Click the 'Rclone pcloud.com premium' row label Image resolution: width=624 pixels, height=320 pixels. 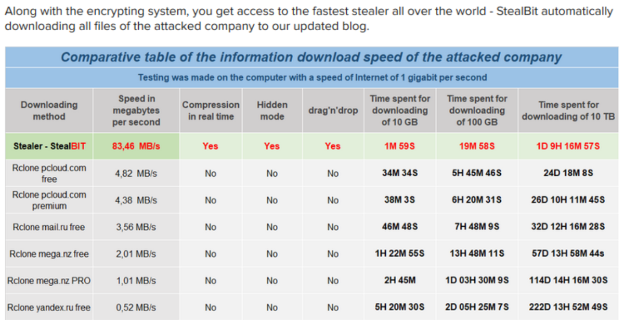[49, 200]
